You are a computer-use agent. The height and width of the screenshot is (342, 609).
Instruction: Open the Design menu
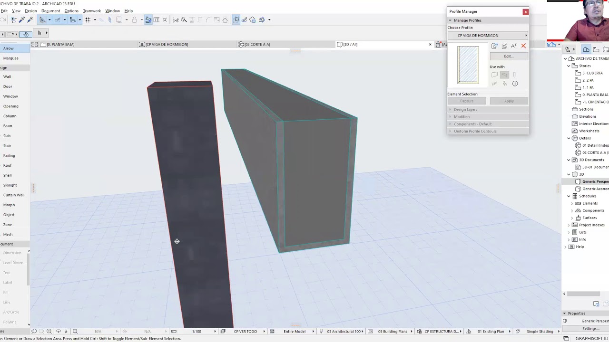30,10
